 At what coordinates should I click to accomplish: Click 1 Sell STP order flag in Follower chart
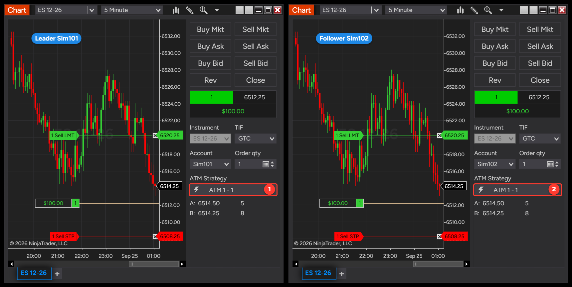pos(349,237)
